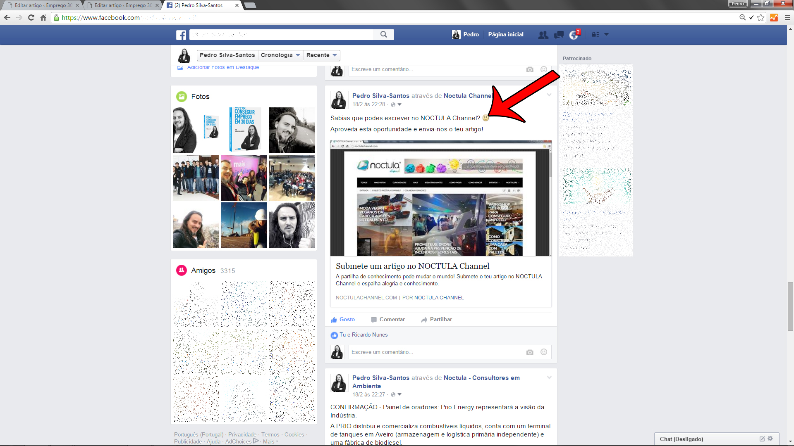The width and height of the screenshot is (794, 446).
Task: Click the orange extension icon in toolbar
Action: pyautogui.click(x=774, y=17)
